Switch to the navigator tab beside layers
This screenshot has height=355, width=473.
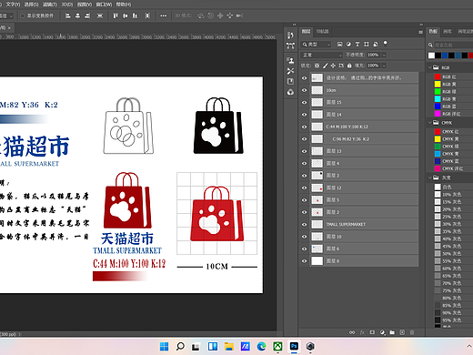tap(322, 31)
